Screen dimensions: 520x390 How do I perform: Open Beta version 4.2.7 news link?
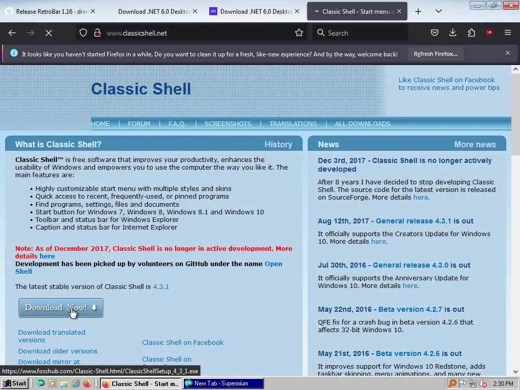click(x=410, y=309)
